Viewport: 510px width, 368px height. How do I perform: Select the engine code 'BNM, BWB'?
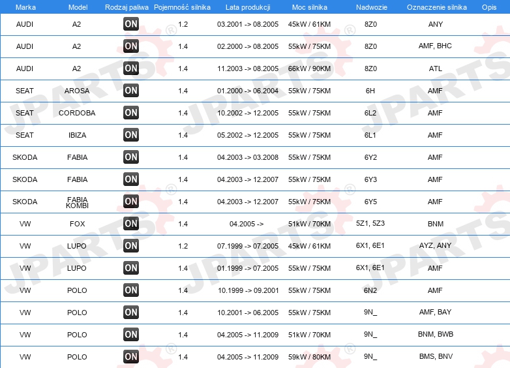[436, 334]
